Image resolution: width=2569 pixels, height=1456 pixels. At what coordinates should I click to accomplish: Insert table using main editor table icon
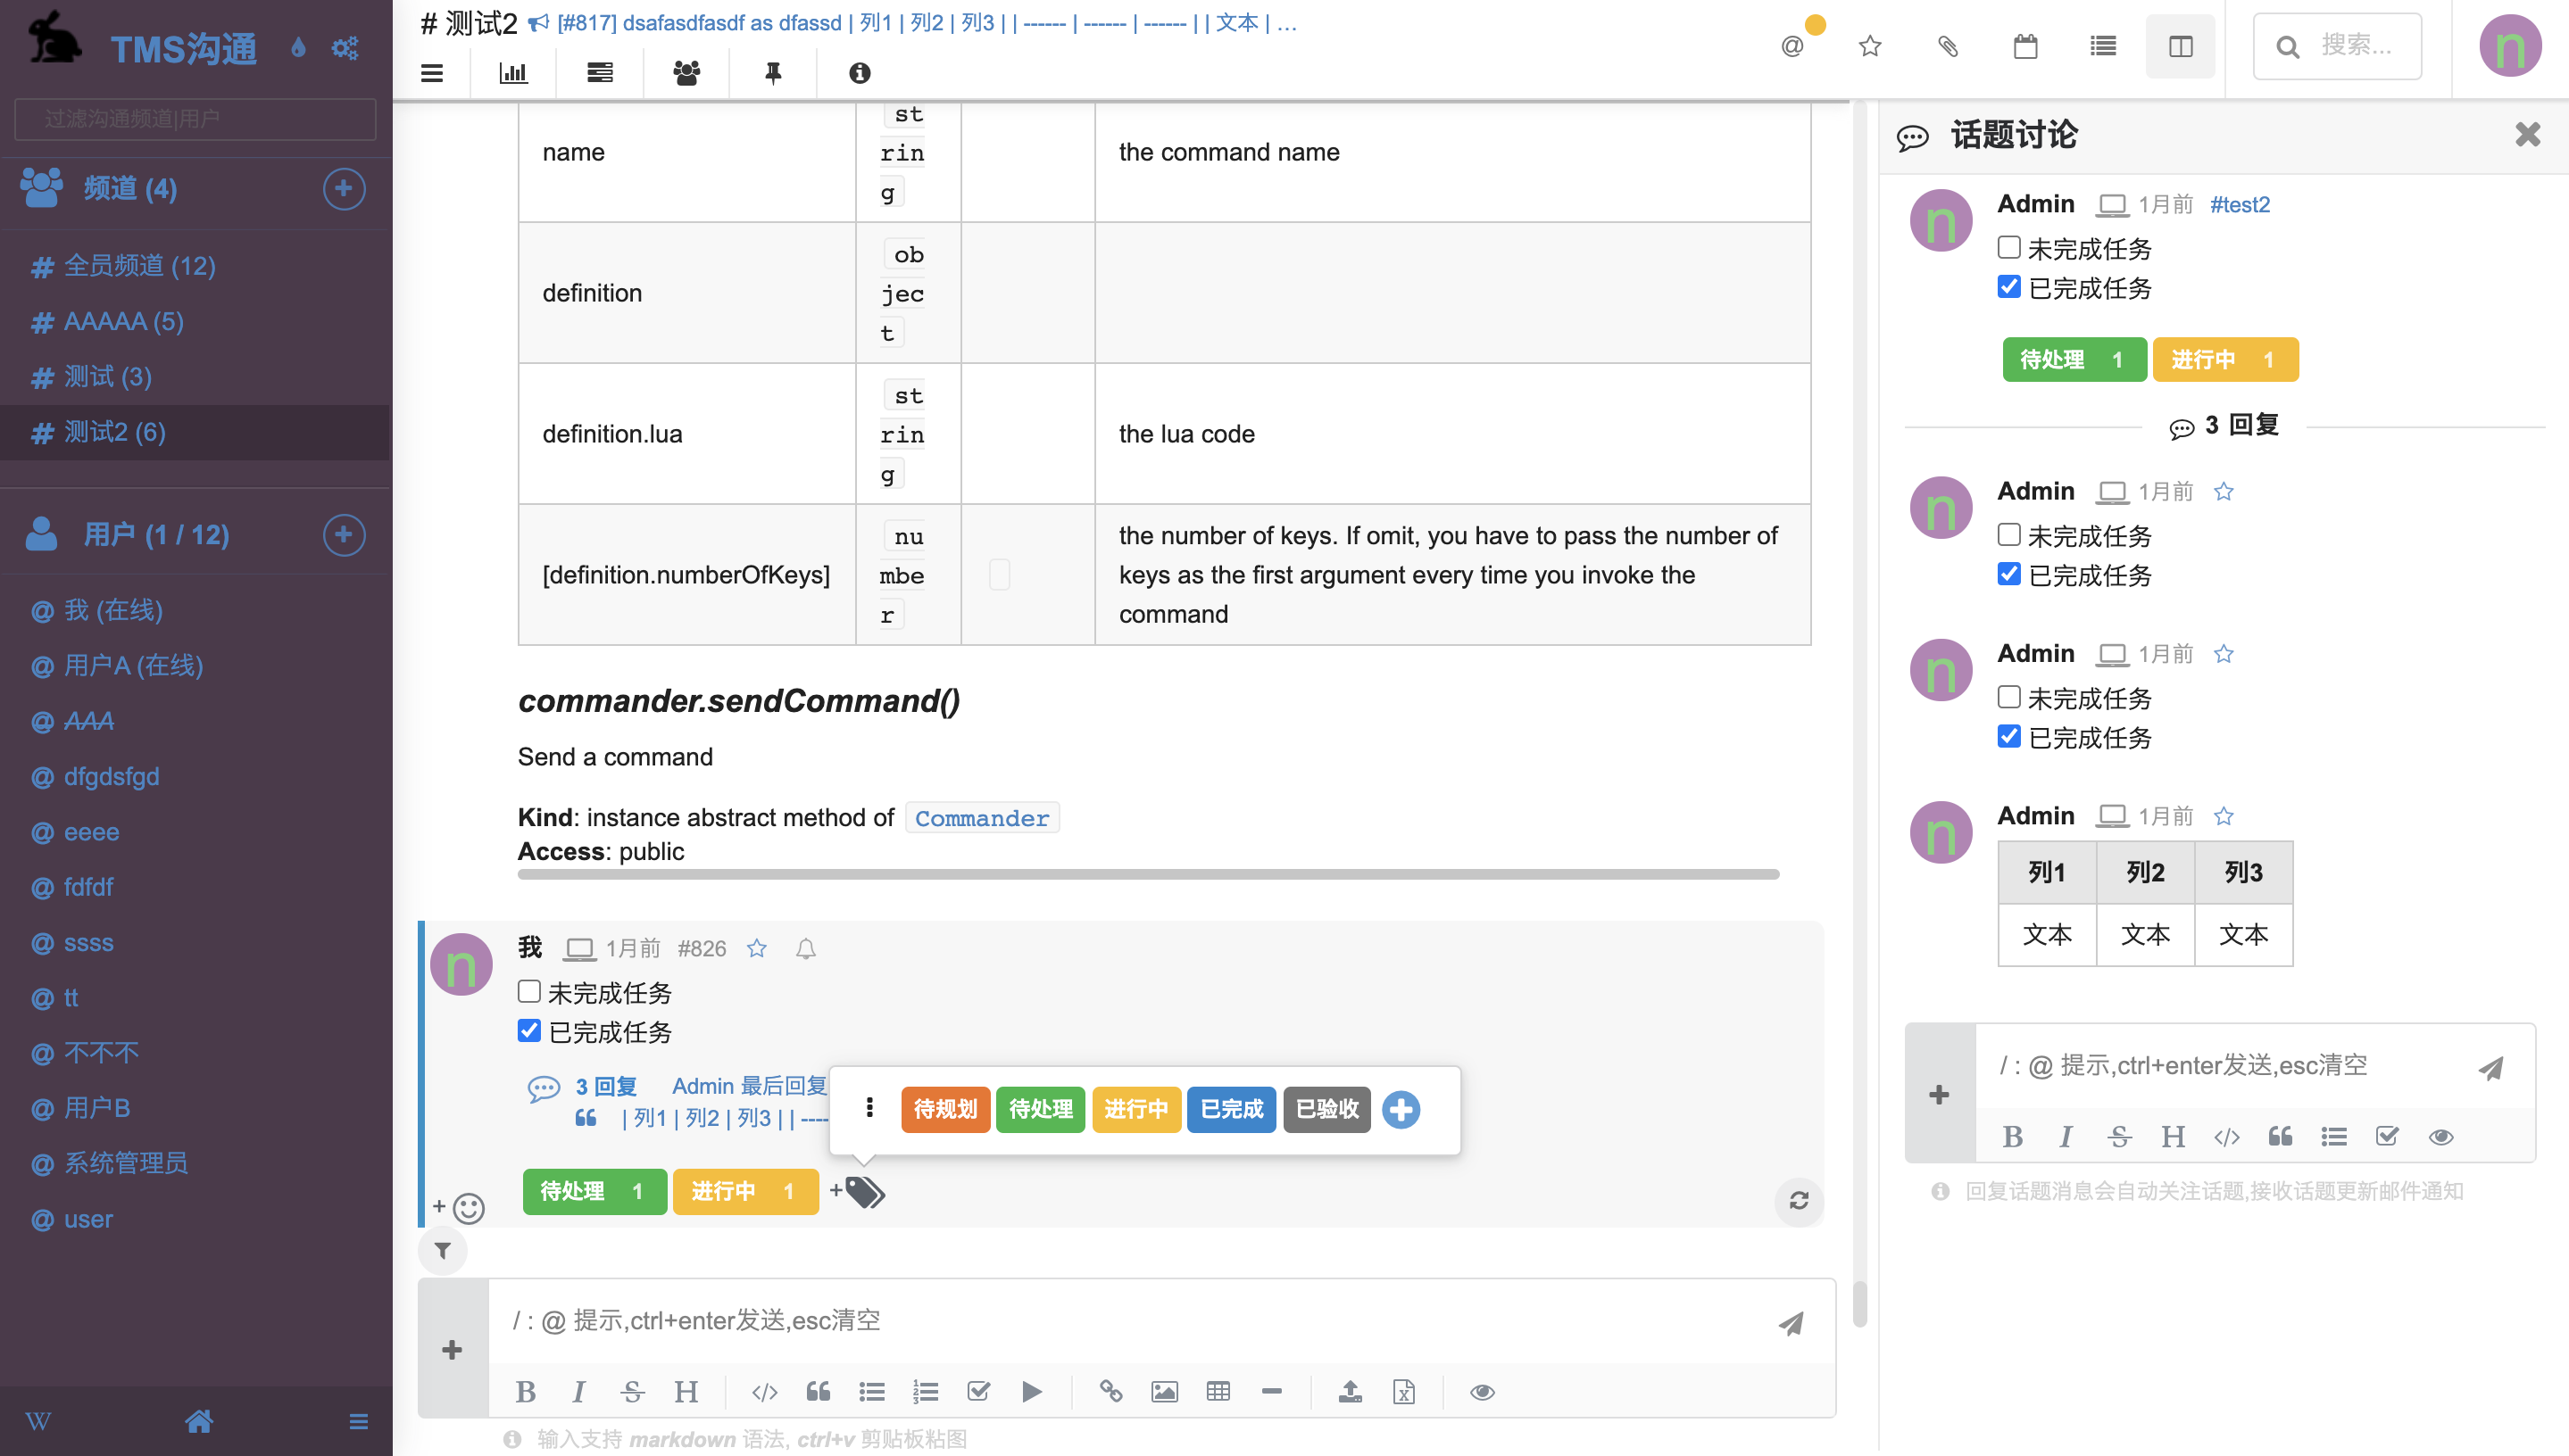[1218, 1391]
